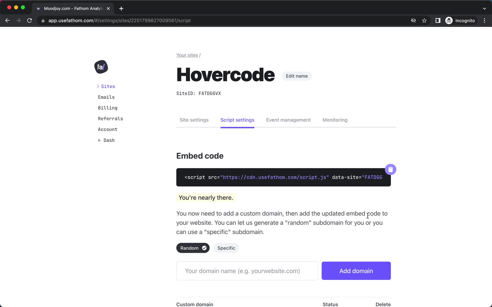
Task: Switch to Site settings tab
Action: (194, 120)
